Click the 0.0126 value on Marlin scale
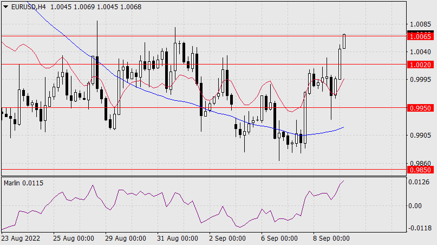This screenshot has width=437, height=245. 421,182
